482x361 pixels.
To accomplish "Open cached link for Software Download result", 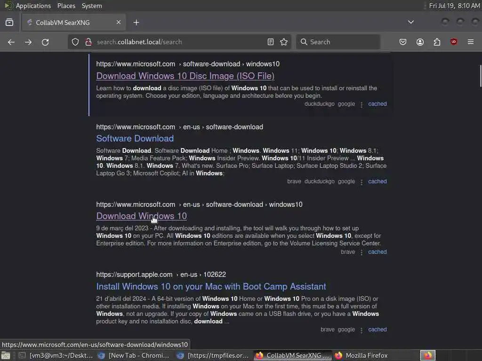I will 378,181.
